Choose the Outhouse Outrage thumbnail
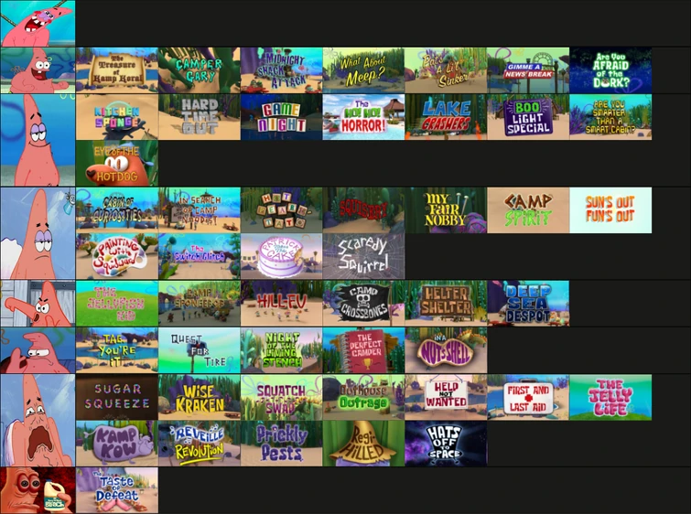This screenshot has width=691, height=514. coord(363,397)
